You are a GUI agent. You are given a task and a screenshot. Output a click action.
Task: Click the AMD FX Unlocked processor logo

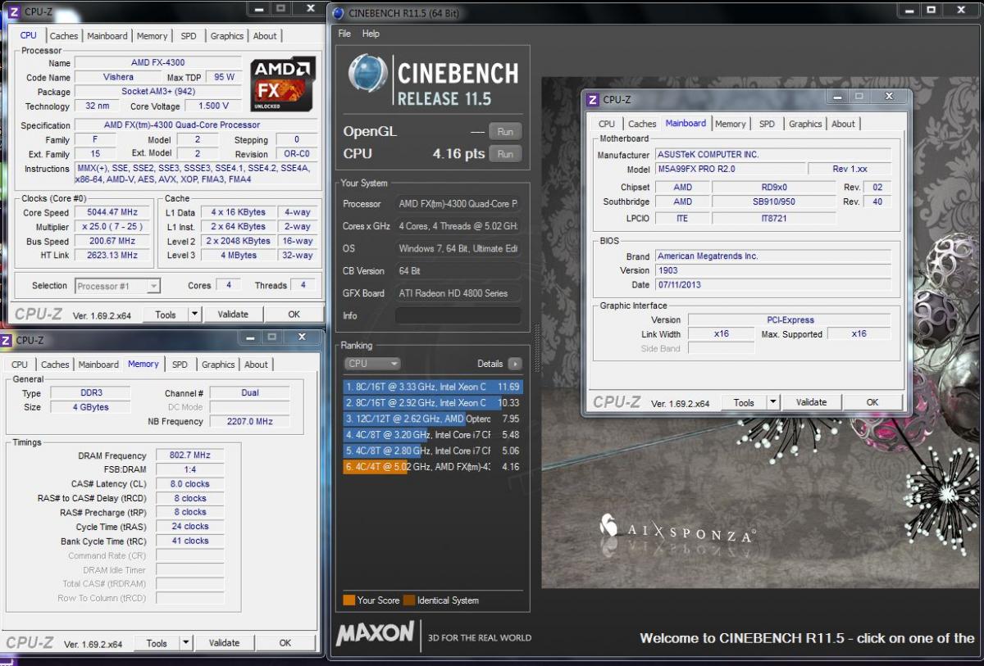(x=283, y=84)
